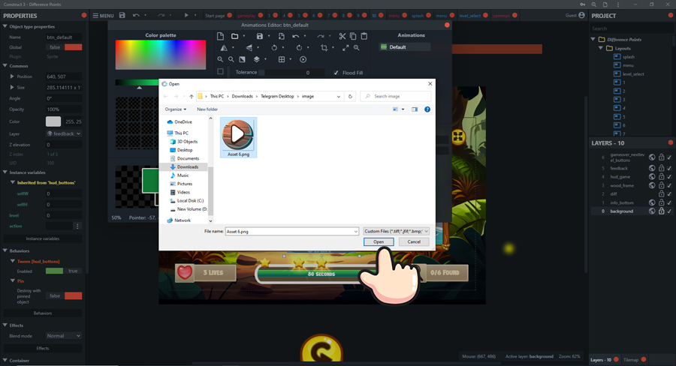Click the crop tool icon
The height and width of the screenshot is (366, 676).
click(x=324, y=48)
